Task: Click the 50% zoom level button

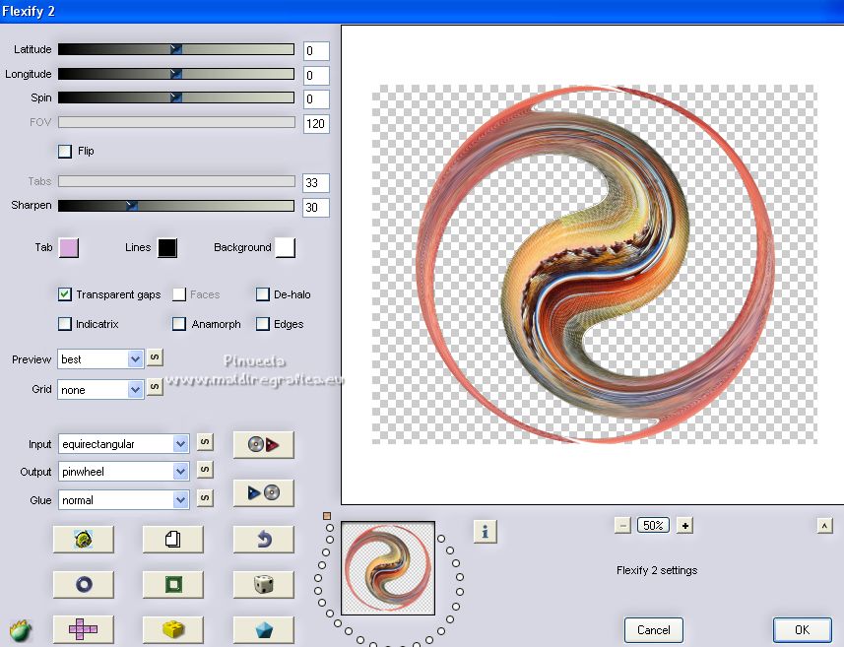Action: (x=654, y=525)
